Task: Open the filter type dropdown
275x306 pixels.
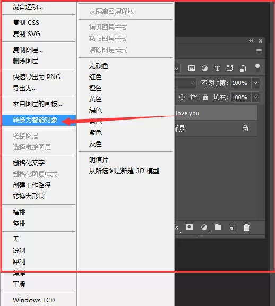Action: (177, 69)
